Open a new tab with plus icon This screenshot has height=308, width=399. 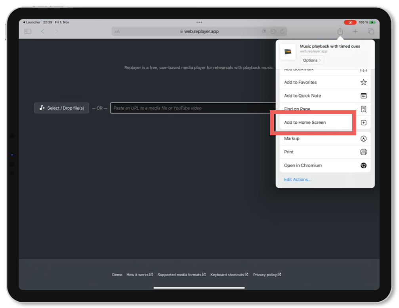[x=355, y=31]
